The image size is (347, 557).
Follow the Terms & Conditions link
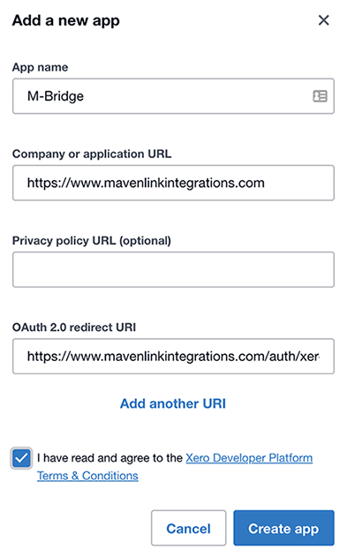point(87,476)
